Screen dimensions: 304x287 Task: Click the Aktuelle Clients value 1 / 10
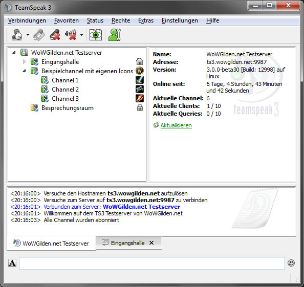point(213,106)
